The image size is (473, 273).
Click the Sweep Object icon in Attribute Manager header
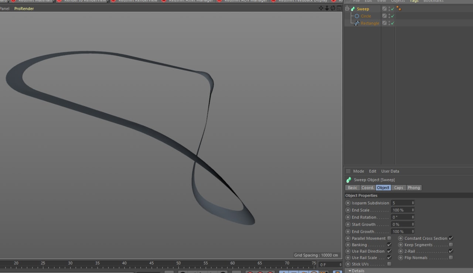[348, 180]
